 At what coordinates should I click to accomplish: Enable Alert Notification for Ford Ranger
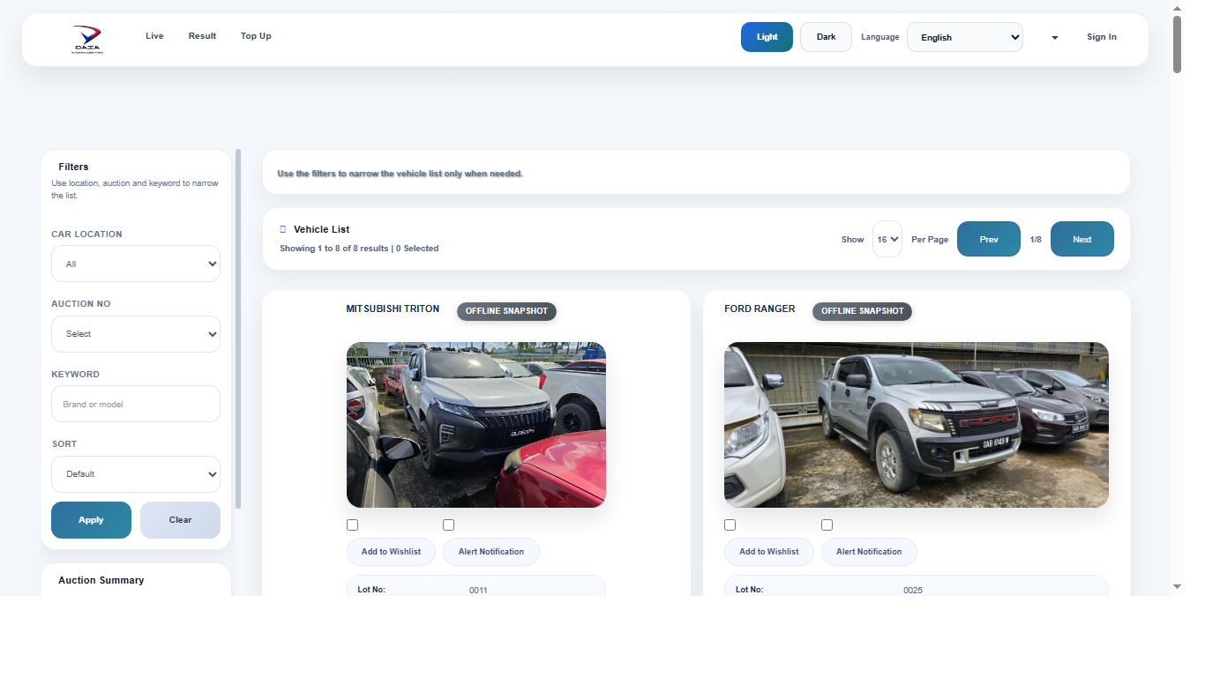pyautogui.click(x=869, y=552)
